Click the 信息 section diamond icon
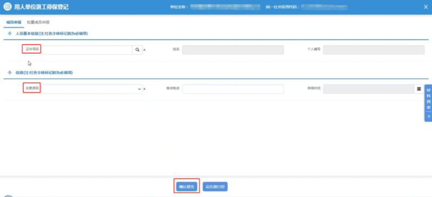Image resolution: width=432 pixels, height=197 pixels. click(x=10, y=73)
